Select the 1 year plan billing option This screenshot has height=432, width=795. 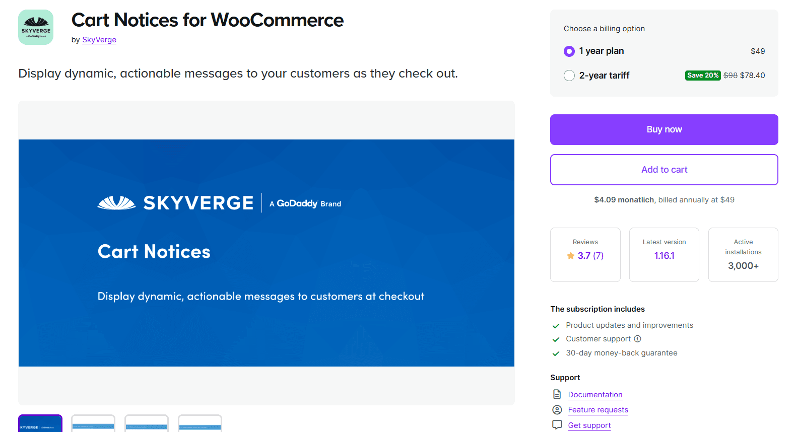click(x=569, y=51)
